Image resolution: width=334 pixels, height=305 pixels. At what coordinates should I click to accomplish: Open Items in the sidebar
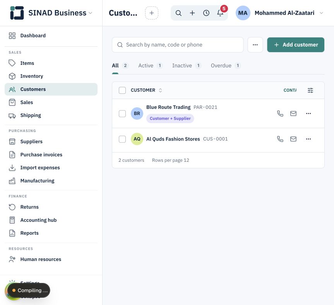pyautogui.click(x=51, y=63)
